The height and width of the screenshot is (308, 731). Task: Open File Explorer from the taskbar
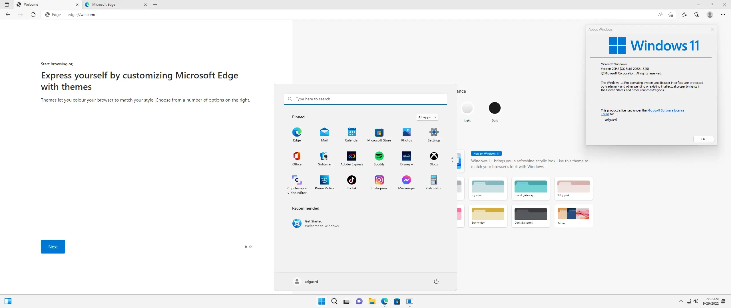(x=372, y=301)
